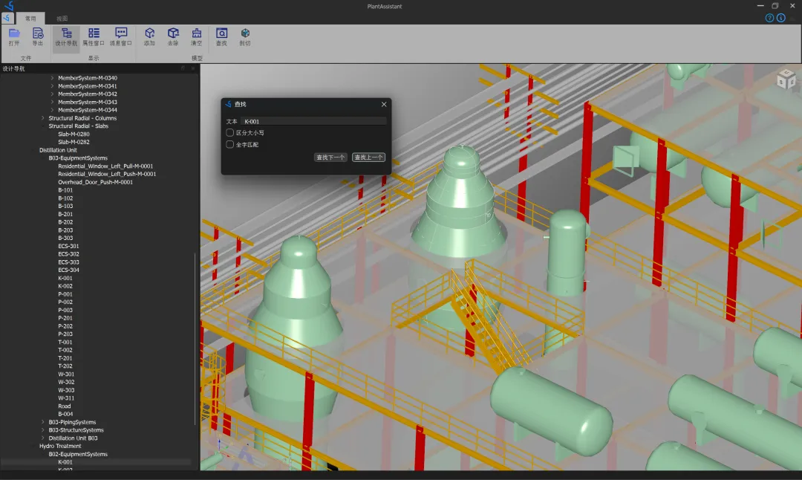This screenshot has height=480, width=802.
Task: Switch to the 常用 ribbon tab
Action: tap(30, 19)
